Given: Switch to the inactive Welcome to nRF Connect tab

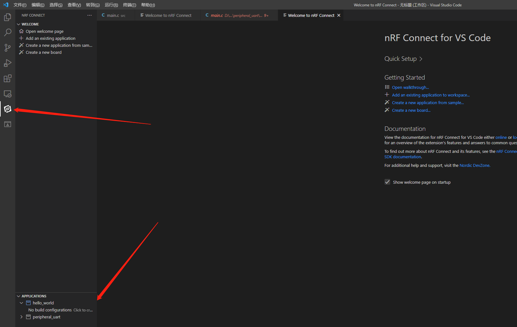Looking at the screenshot, I should (x=168, y=15).
